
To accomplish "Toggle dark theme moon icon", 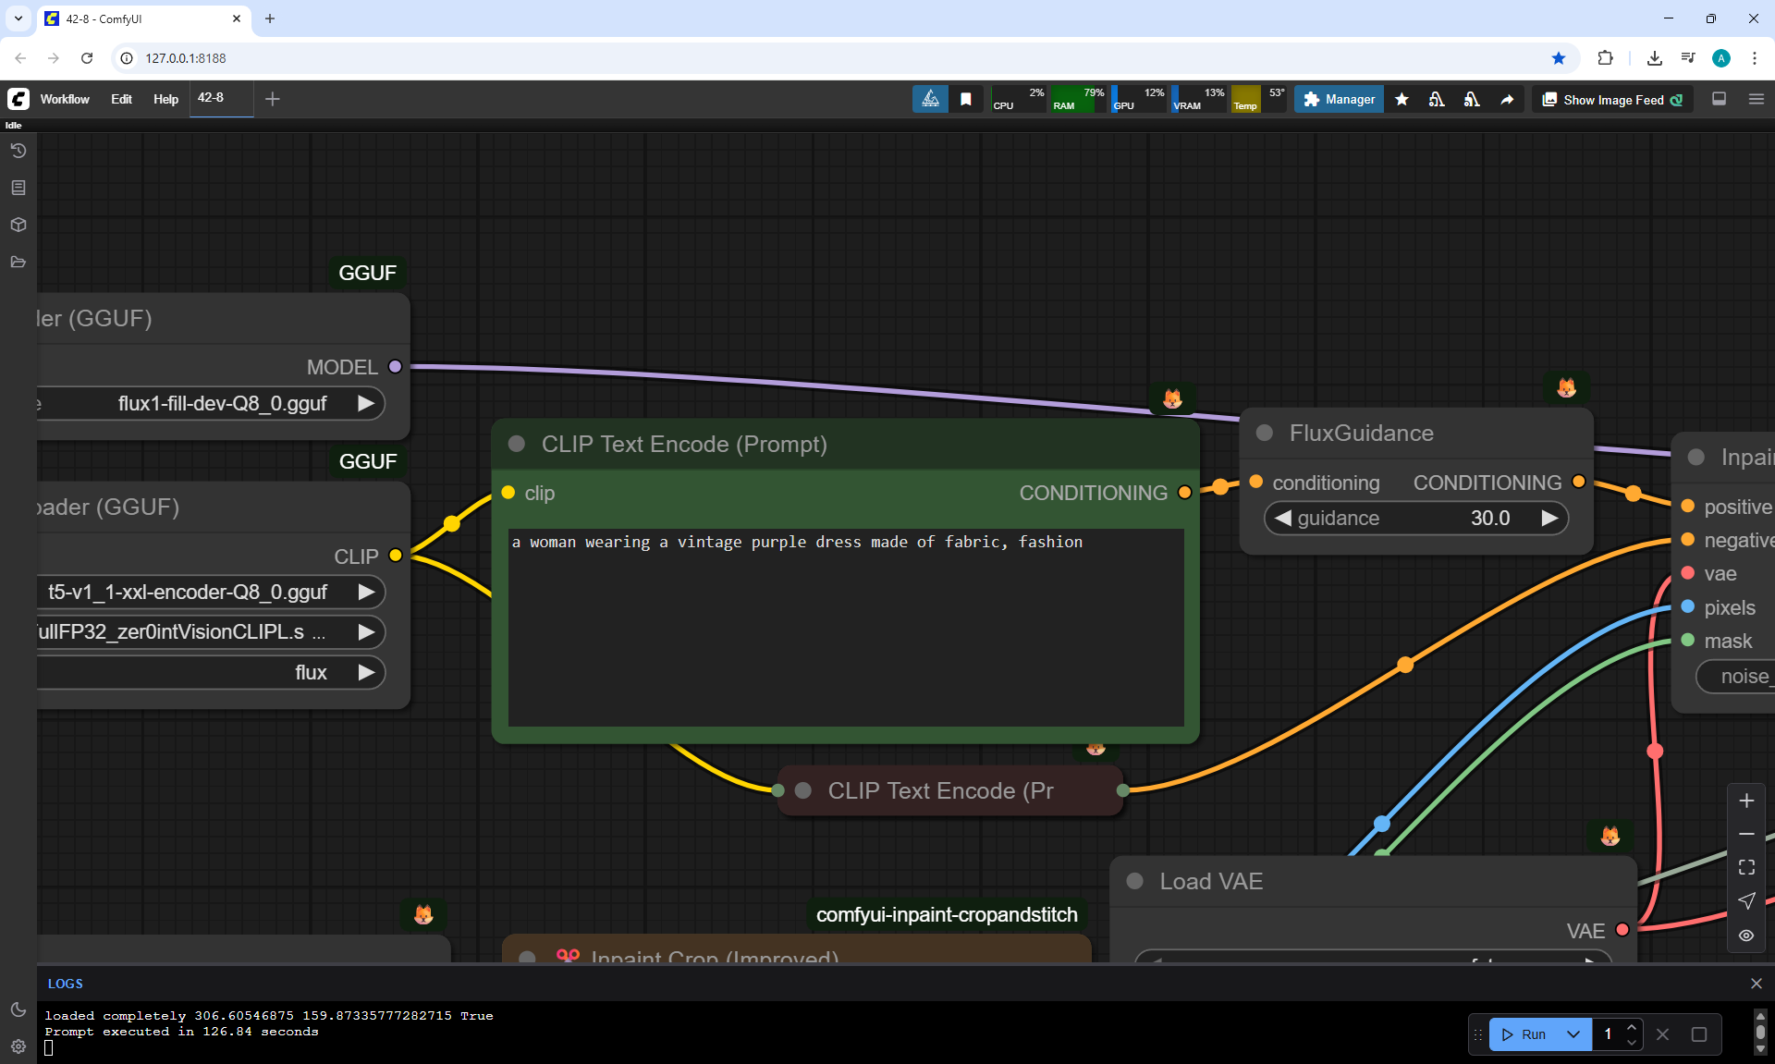I will click(x=18, y=1009).
